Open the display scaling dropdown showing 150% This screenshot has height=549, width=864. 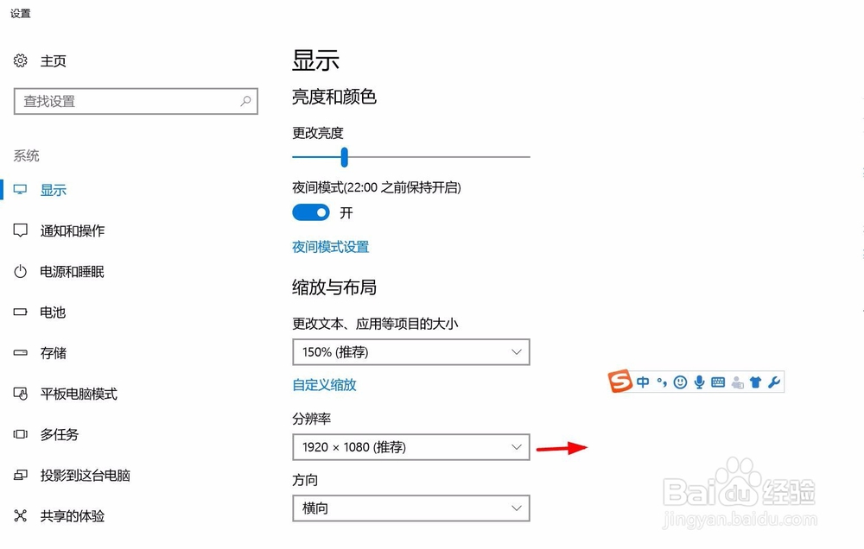[x=410, y=352]
